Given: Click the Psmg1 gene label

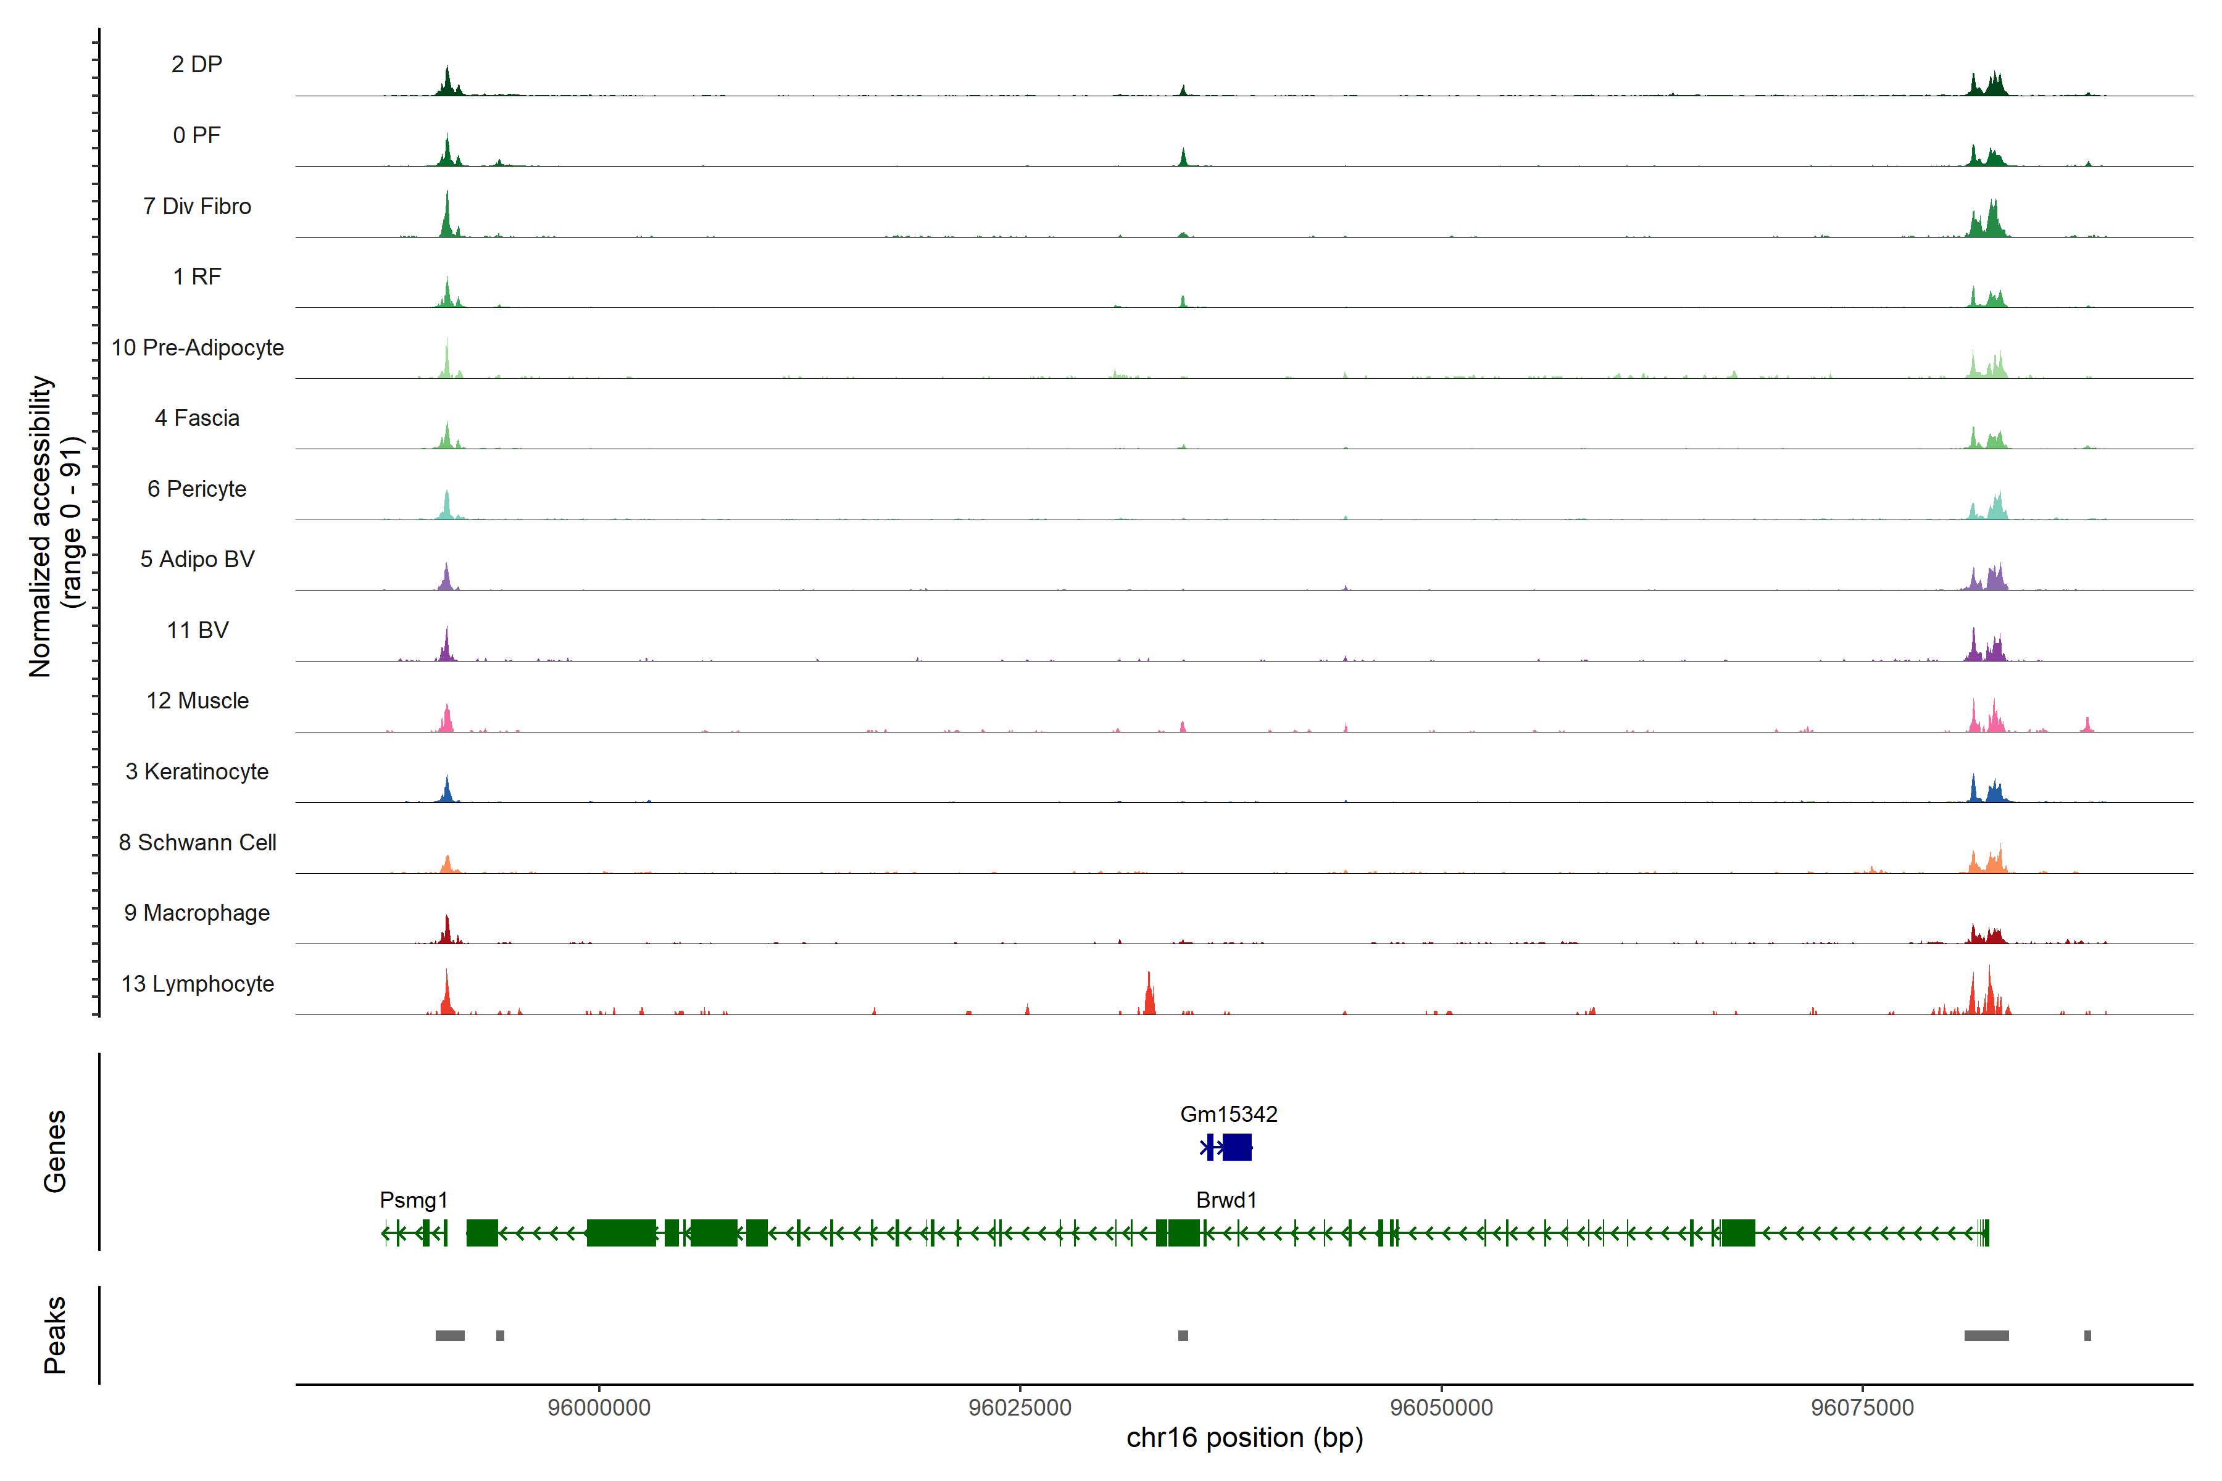Looking at the screenshot, I should point(413,1200).
